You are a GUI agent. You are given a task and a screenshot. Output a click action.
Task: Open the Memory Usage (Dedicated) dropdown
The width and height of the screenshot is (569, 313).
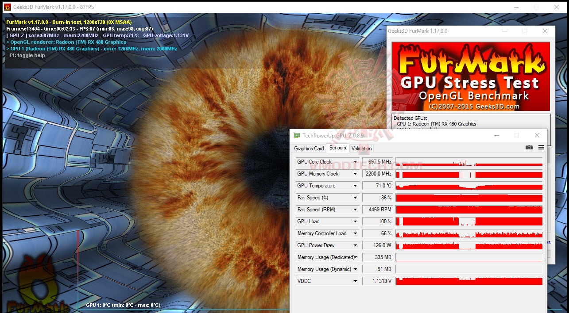click(355, 257)
